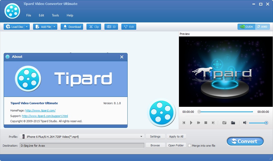Image resolution: width=273 pixels, height=161 pixels.
Task: Expand the Load Disc dropdown arrow
Action: tap(27, 27)
